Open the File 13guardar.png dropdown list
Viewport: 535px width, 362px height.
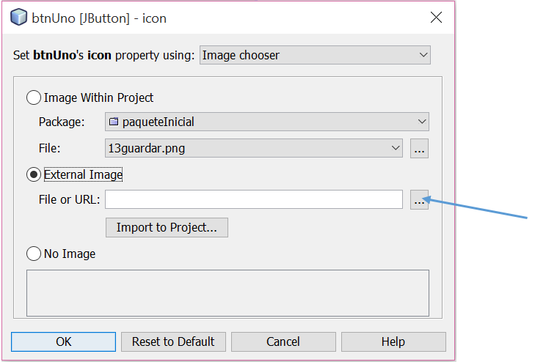[x=254, y=148]
